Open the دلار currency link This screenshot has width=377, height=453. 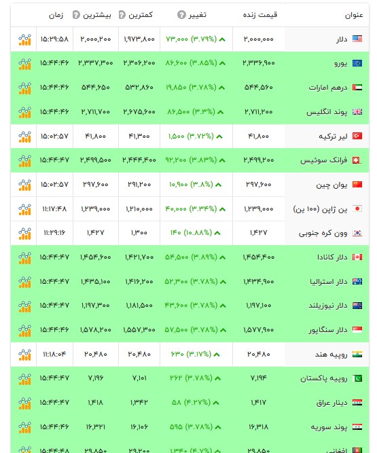coord(342,39)
